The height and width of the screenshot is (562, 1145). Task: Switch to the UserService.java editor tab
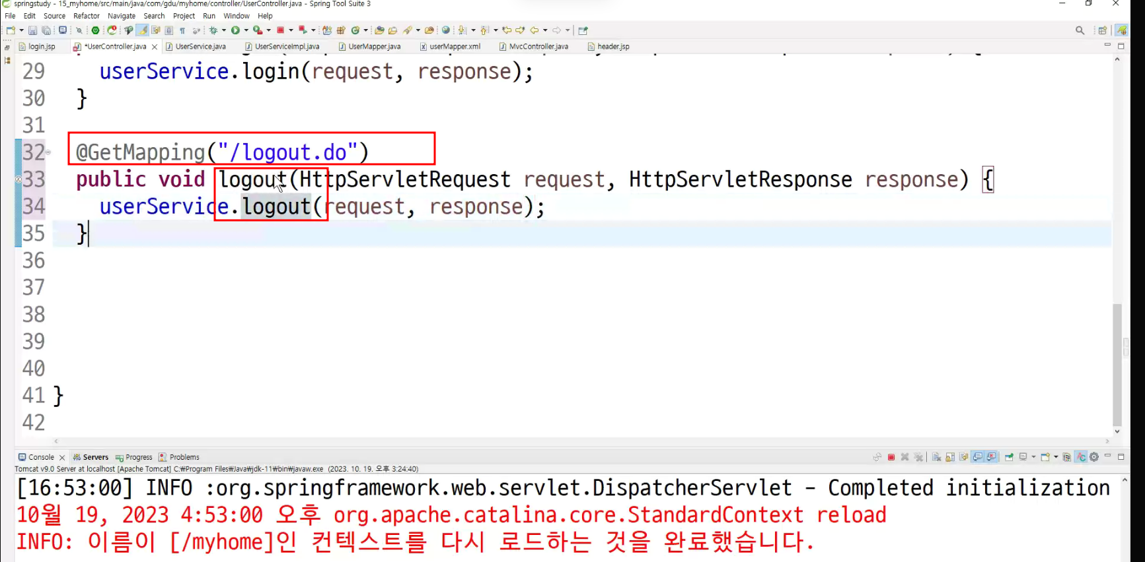196,47
